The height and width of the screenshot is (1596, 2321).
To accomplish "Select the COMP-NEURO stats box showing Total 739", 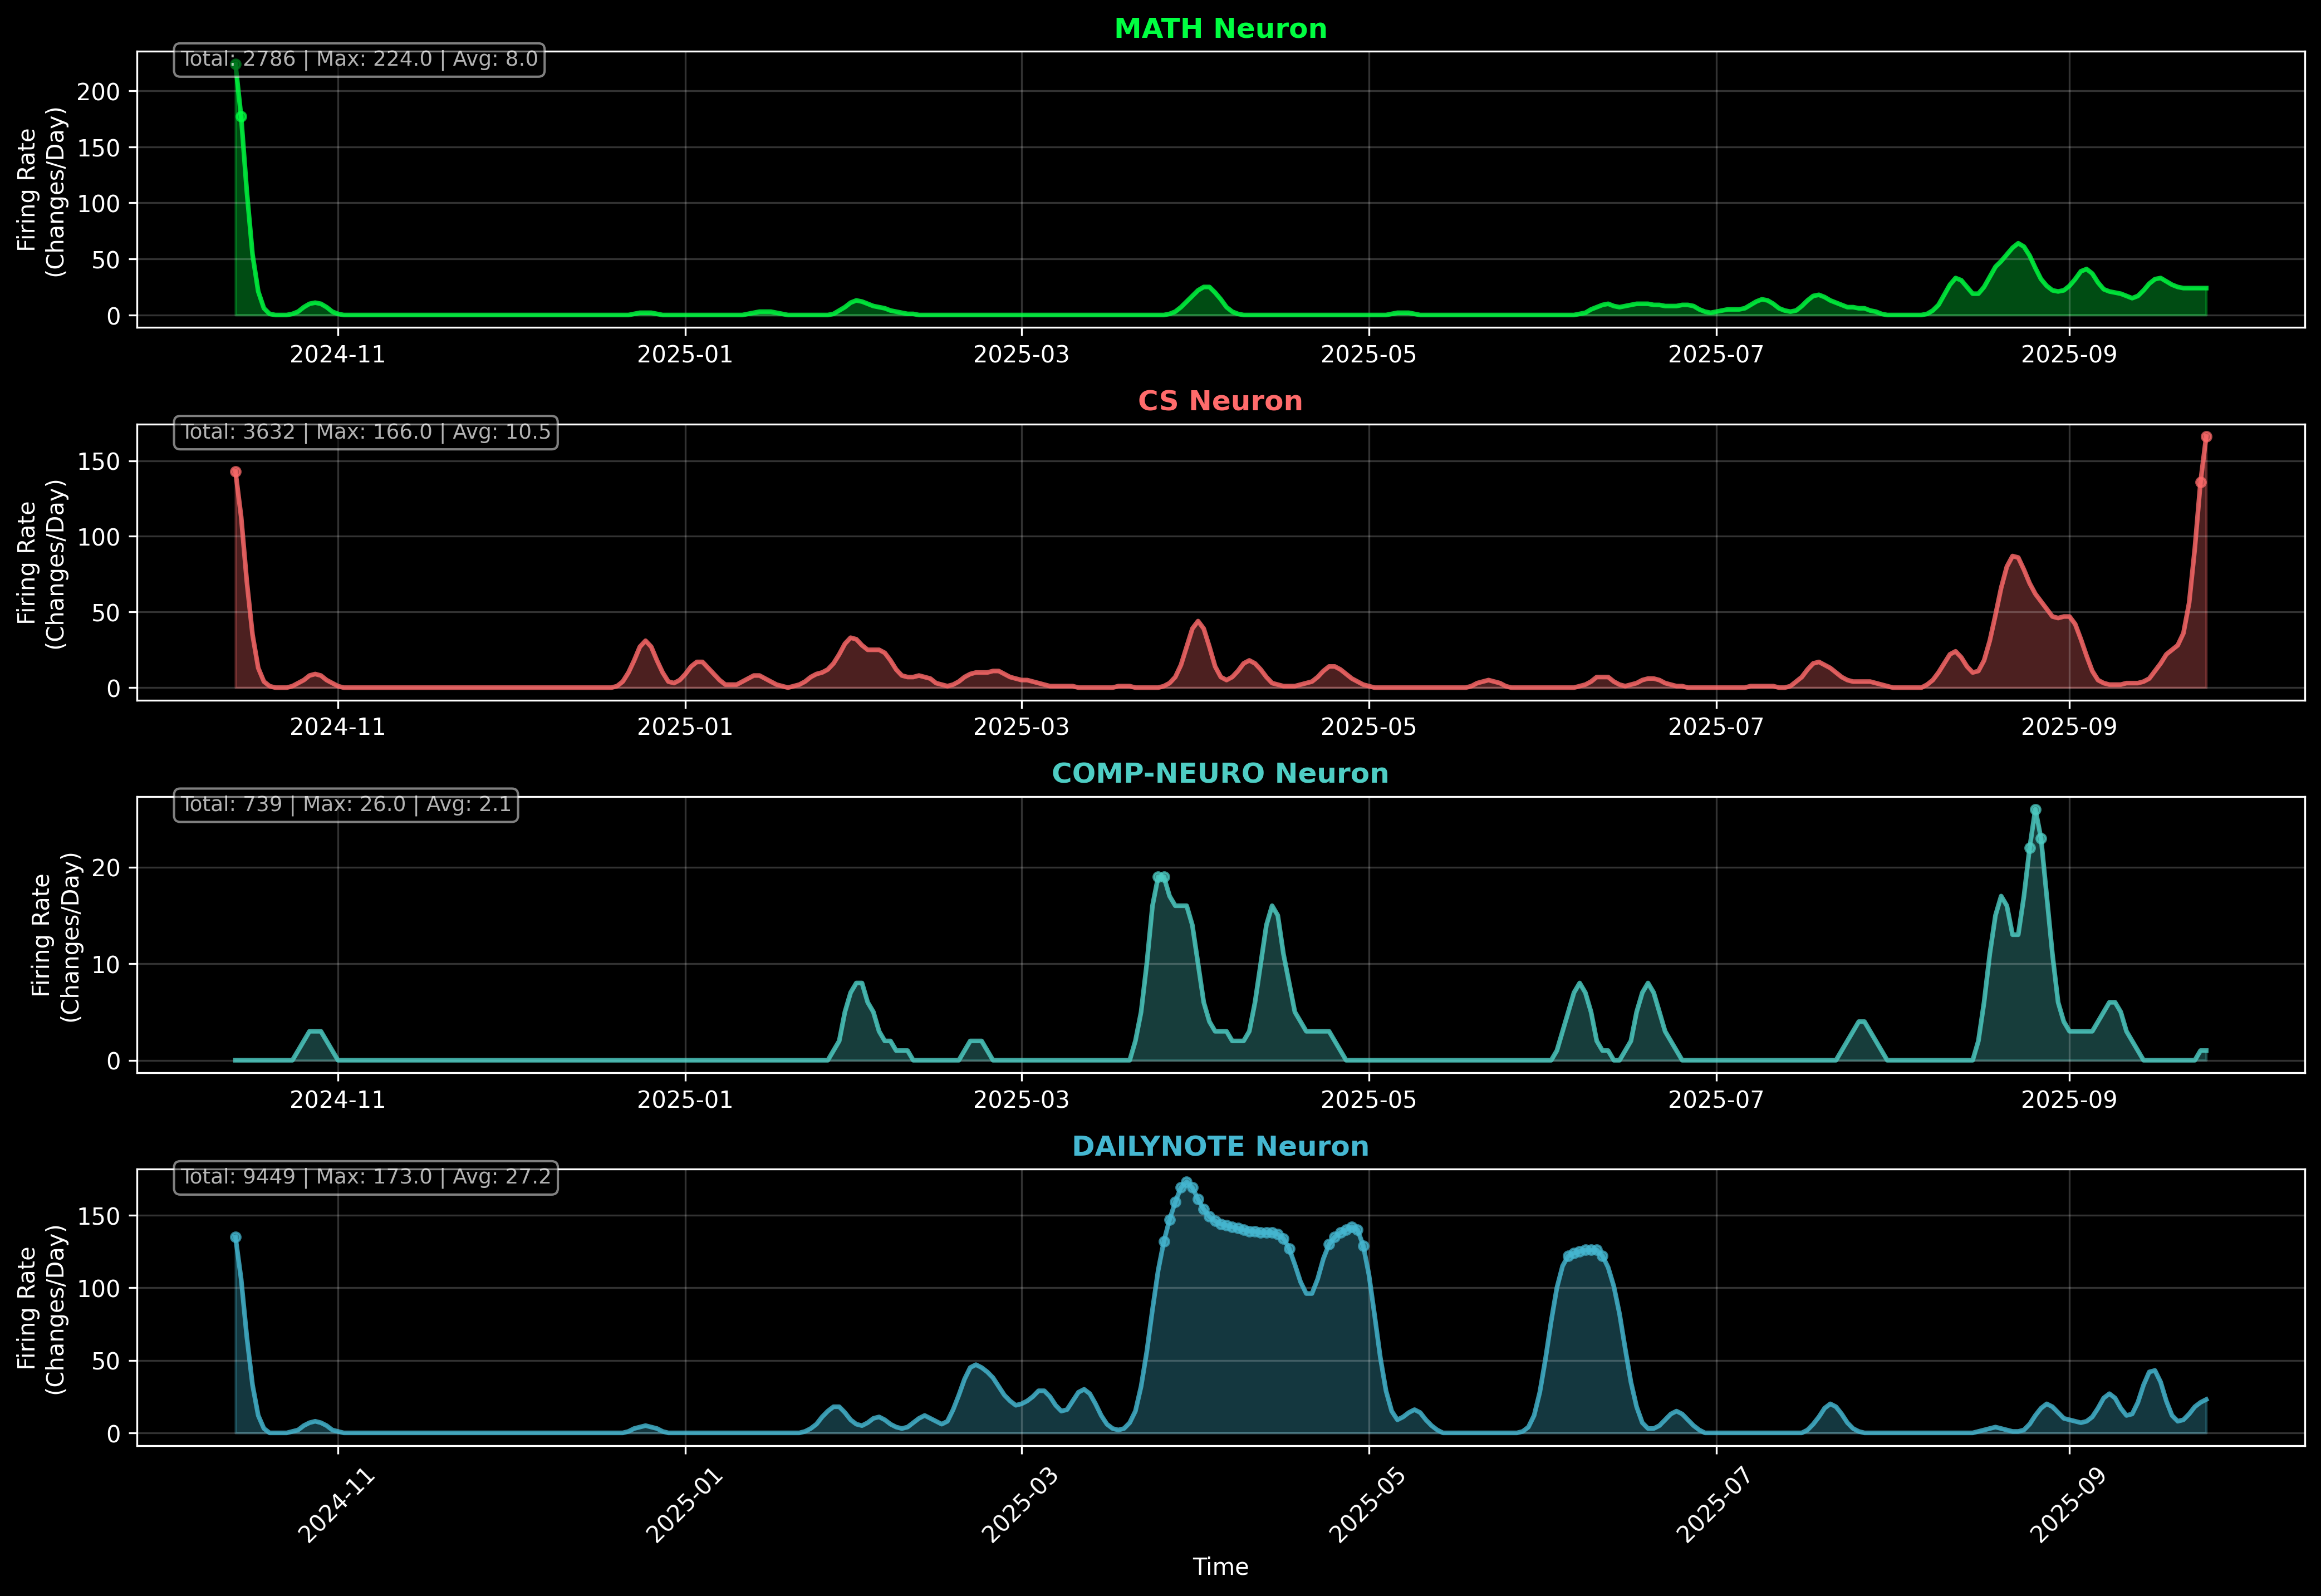I will 346,805.
